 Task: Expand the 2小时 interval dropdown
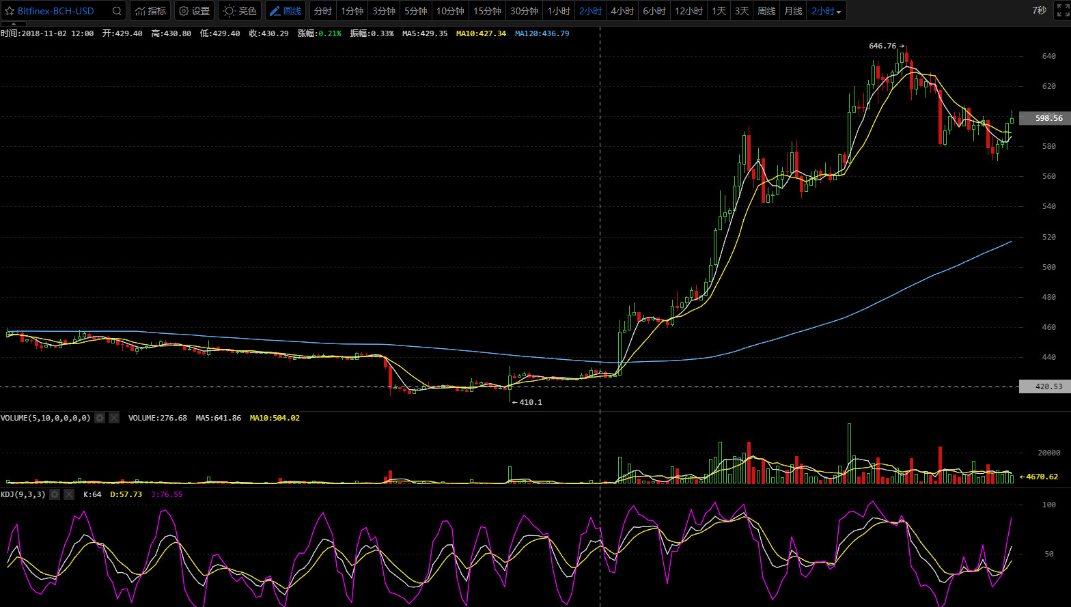coord(826,11)
